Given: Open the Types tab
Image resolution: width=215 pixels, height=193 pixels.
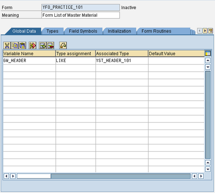Looking at the screenshot, I should (52, 31).
